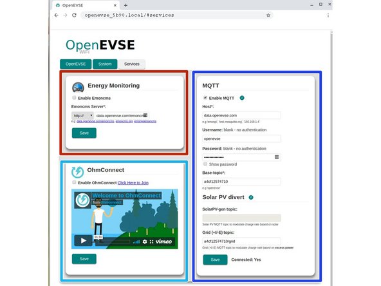Open the emoncms.org example link

[x=124, y=121]
